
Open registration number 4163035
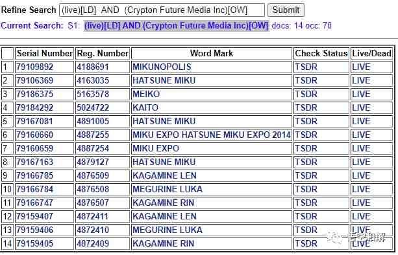pyautogui.click(x=93, y=81)
